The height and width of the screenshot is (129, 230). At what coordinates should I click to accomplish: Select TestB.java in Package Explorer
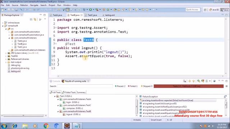22,44
